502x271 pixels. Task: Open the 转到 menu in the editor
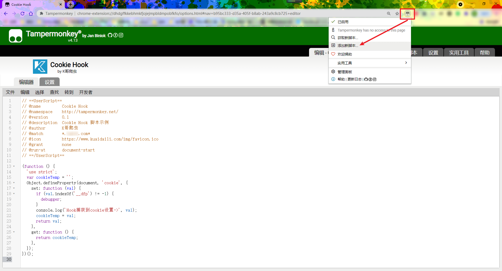(69, 92)
